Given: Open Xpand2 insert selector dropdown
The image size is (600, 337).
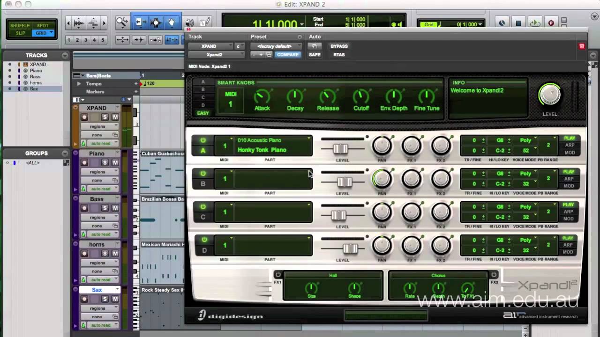Looking at the screenshot, I should (216, 55).
